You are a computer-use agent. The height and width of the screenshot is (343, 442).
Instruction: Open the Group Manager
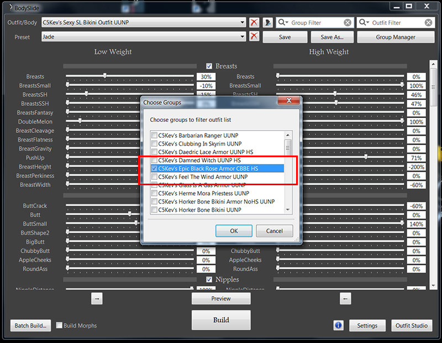[396, 37]
